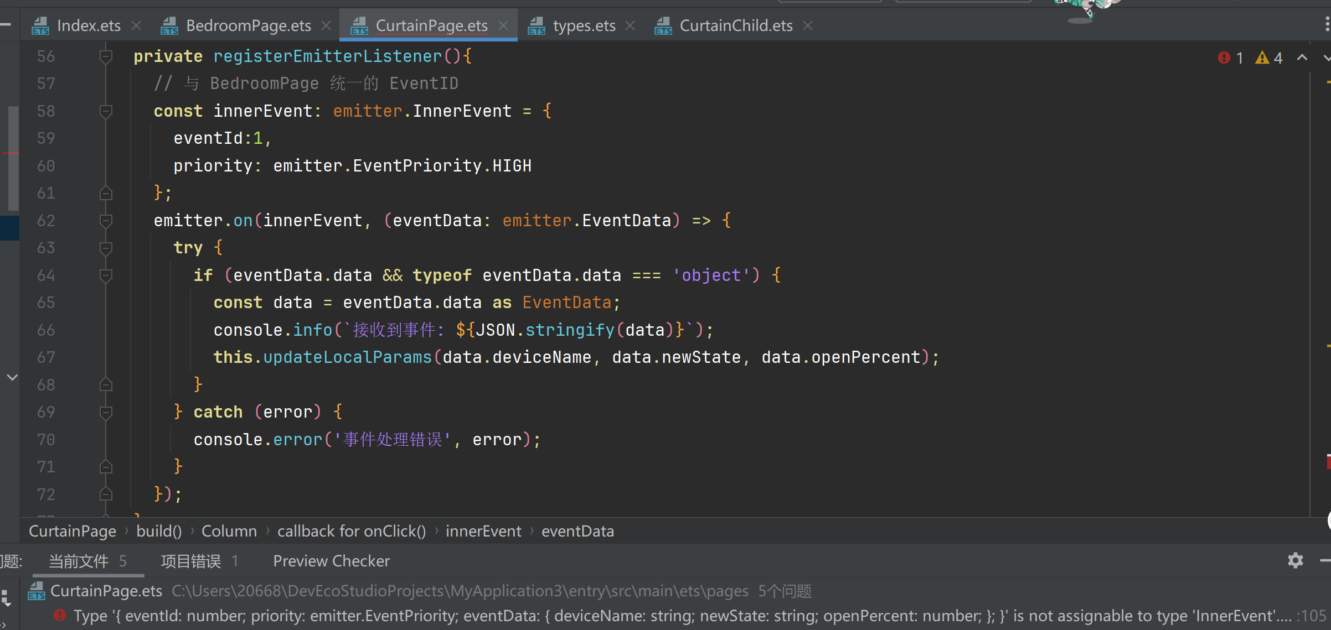Collapse the fold marker at line 58
The height and width of the screenshot is (630, 1331).
click(106, 111)
